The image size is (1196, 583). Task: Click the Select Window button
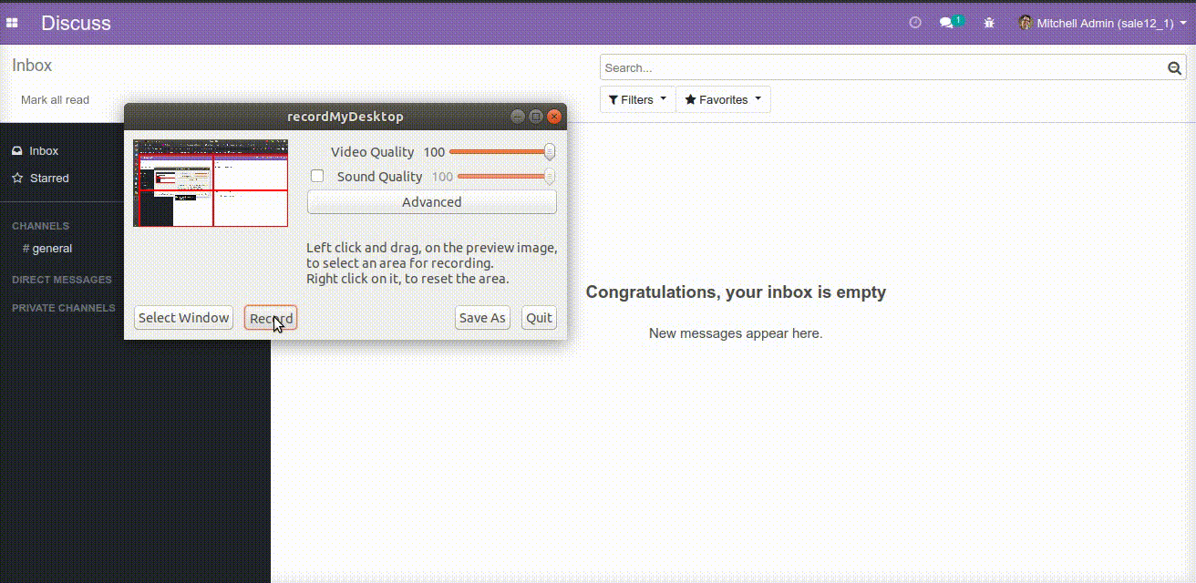pyautogui.click(x=183, y=318)
